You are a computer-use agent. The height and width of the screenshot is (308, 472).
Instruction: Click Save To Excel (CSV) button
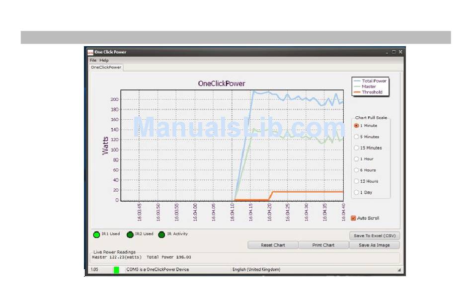click(x=374, y=236)
